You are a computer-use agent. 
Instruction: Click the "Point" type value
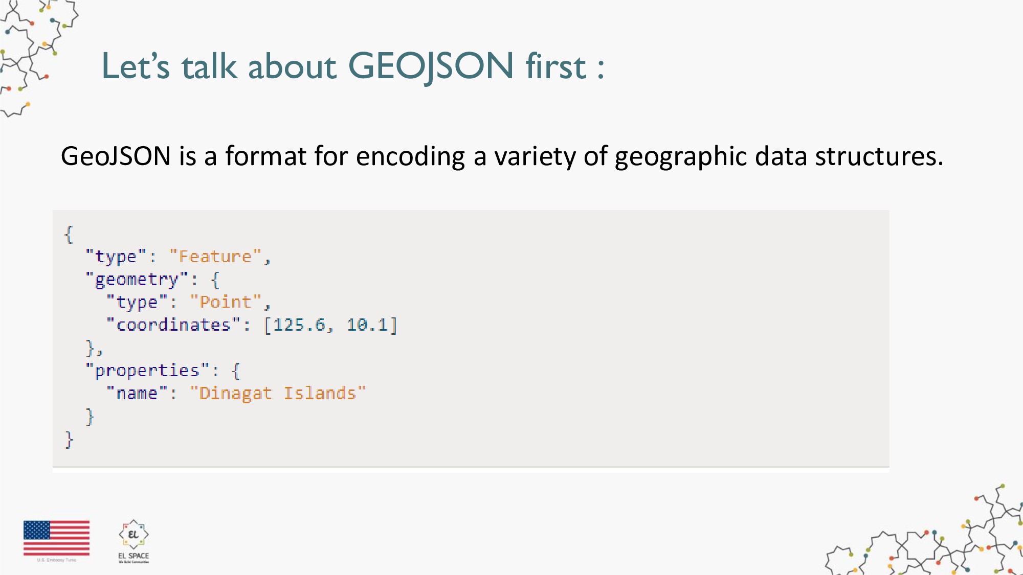pyautogui.click(x=226, y=302)
